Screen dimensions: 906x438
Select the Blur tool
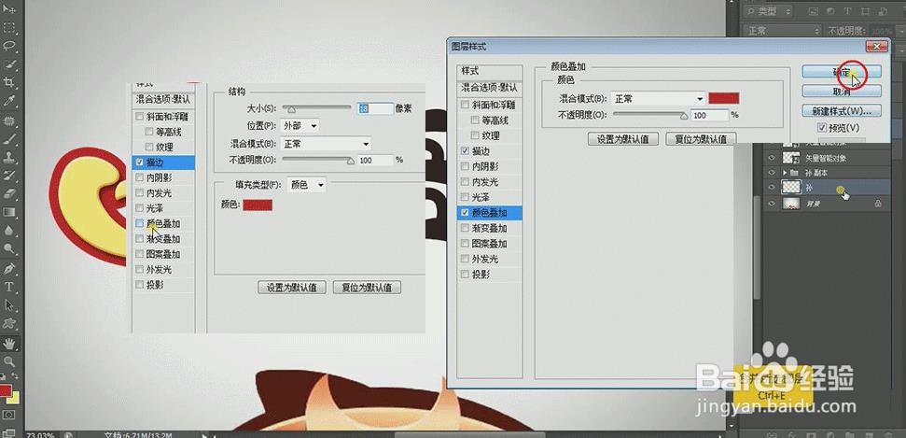pos(9,231)
